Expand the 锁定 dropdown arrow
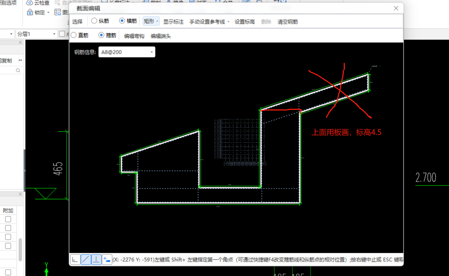 (x=48, y=12)
